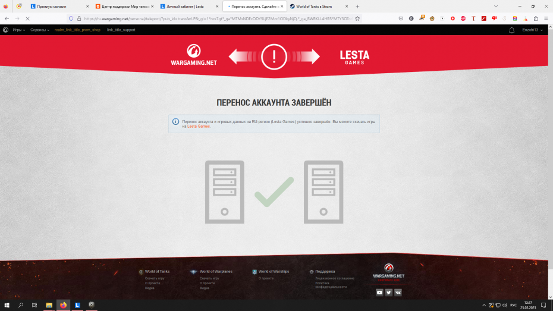Open the Enzofri13 account dropdown
Image resolution: width=553 pixels, height=311 pixels.
[x=533, y=30]
